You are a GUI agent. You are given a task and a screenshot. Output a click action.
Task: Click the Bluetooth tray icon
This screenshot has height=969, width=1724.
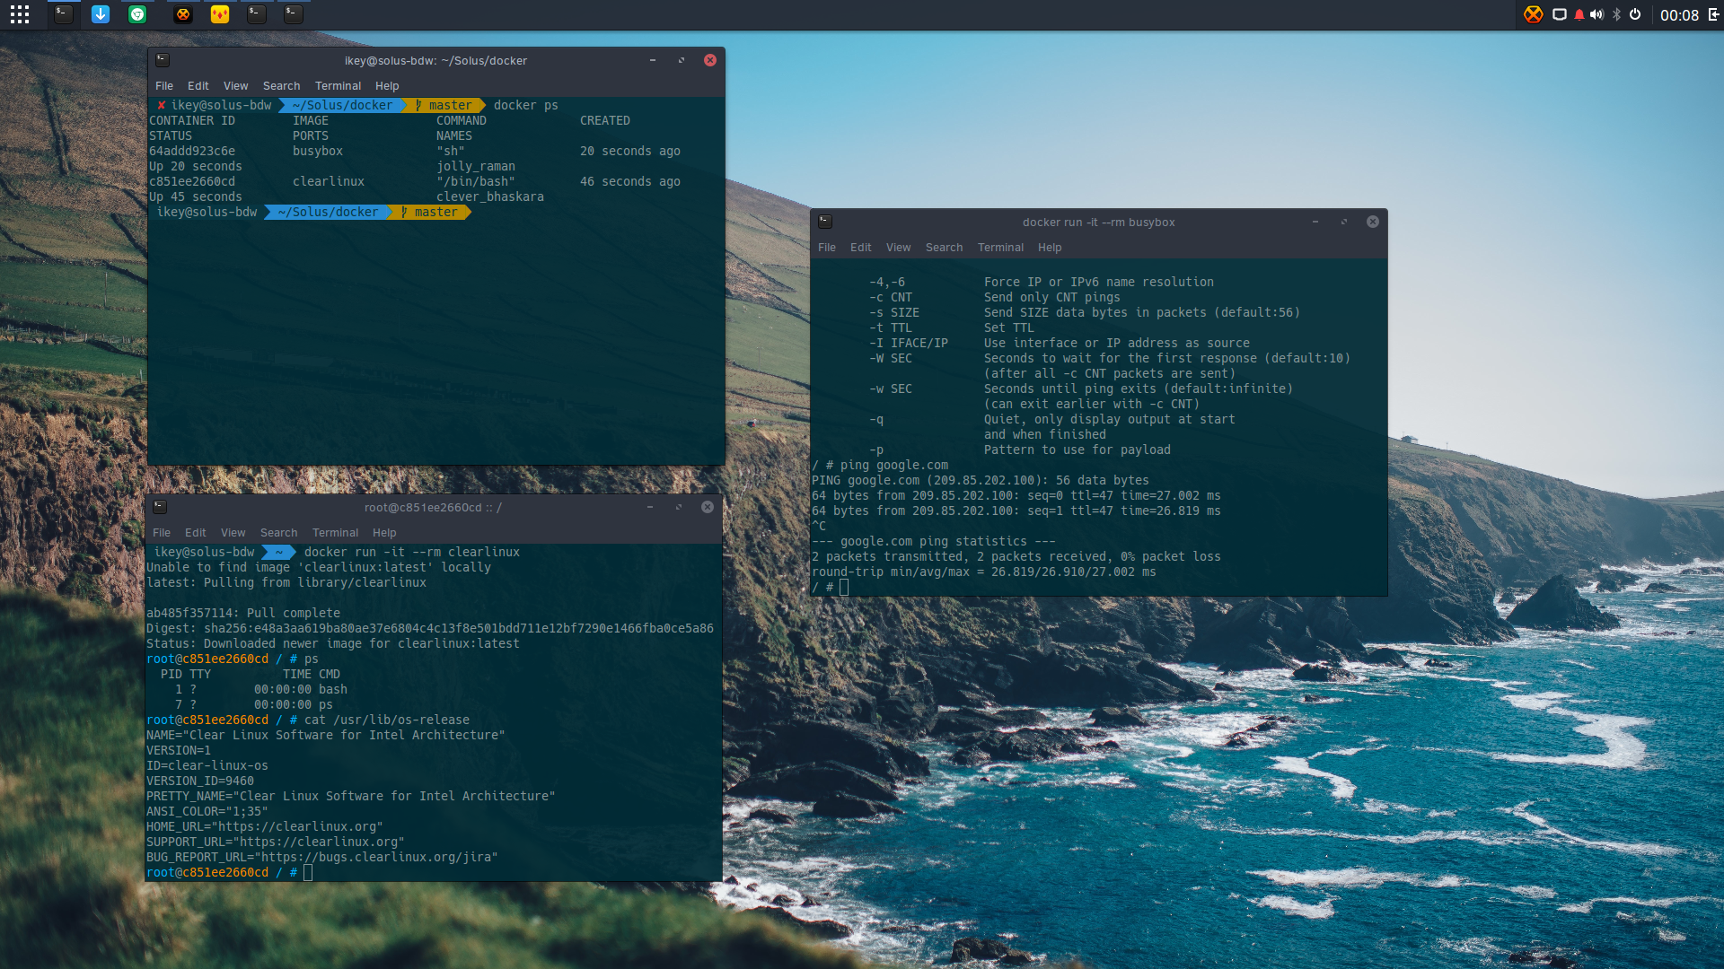(1616, 14)
